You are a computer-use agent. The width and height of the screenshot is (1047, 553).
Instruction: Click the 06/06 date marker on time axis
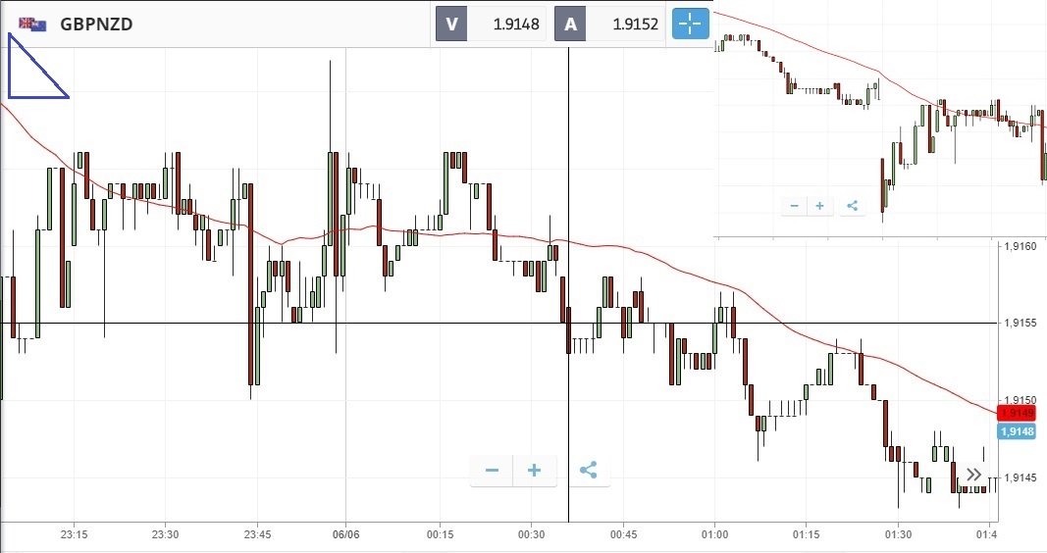click(345, 534)
